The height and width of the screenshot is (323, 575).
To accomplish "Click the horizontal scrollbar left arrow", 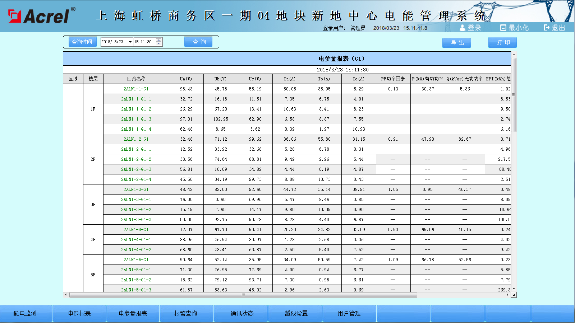I will (66, 295).
